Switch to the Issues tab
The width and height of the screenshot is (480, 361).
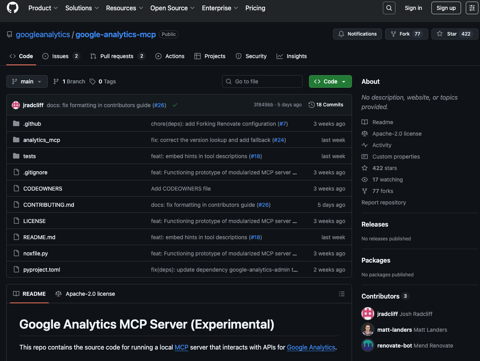[61, 56]
